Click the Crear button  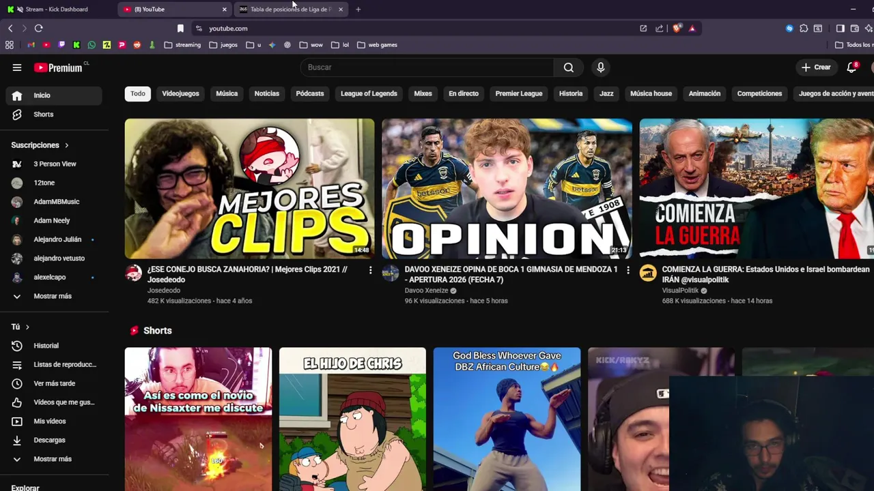point(816,68)
